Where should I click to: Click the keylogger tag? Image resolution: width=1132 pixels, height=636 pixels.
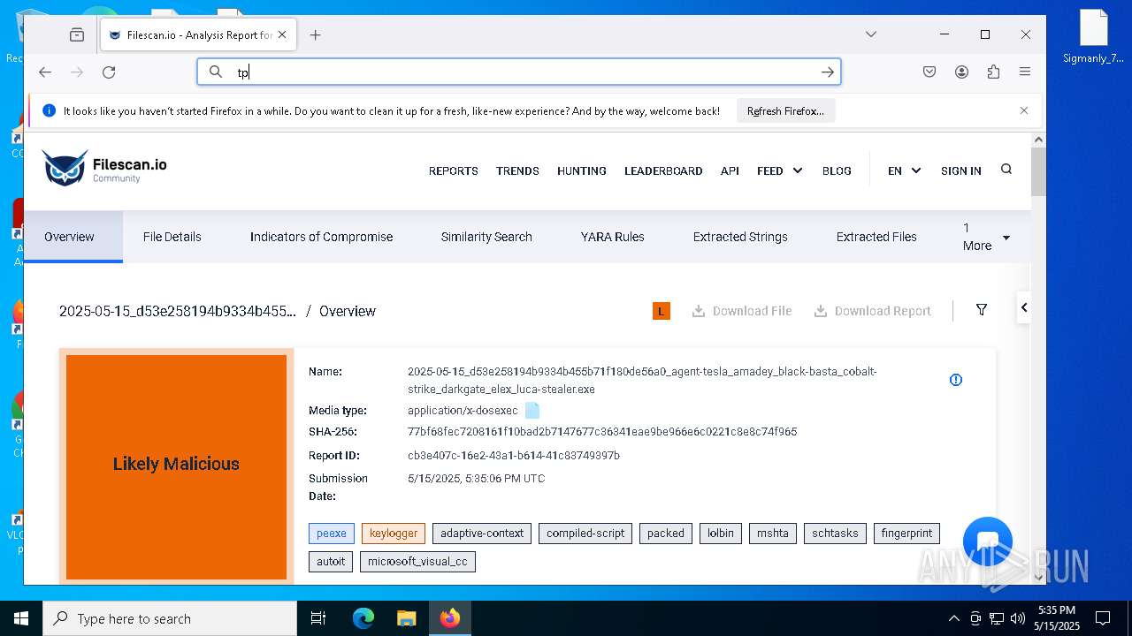394,534
